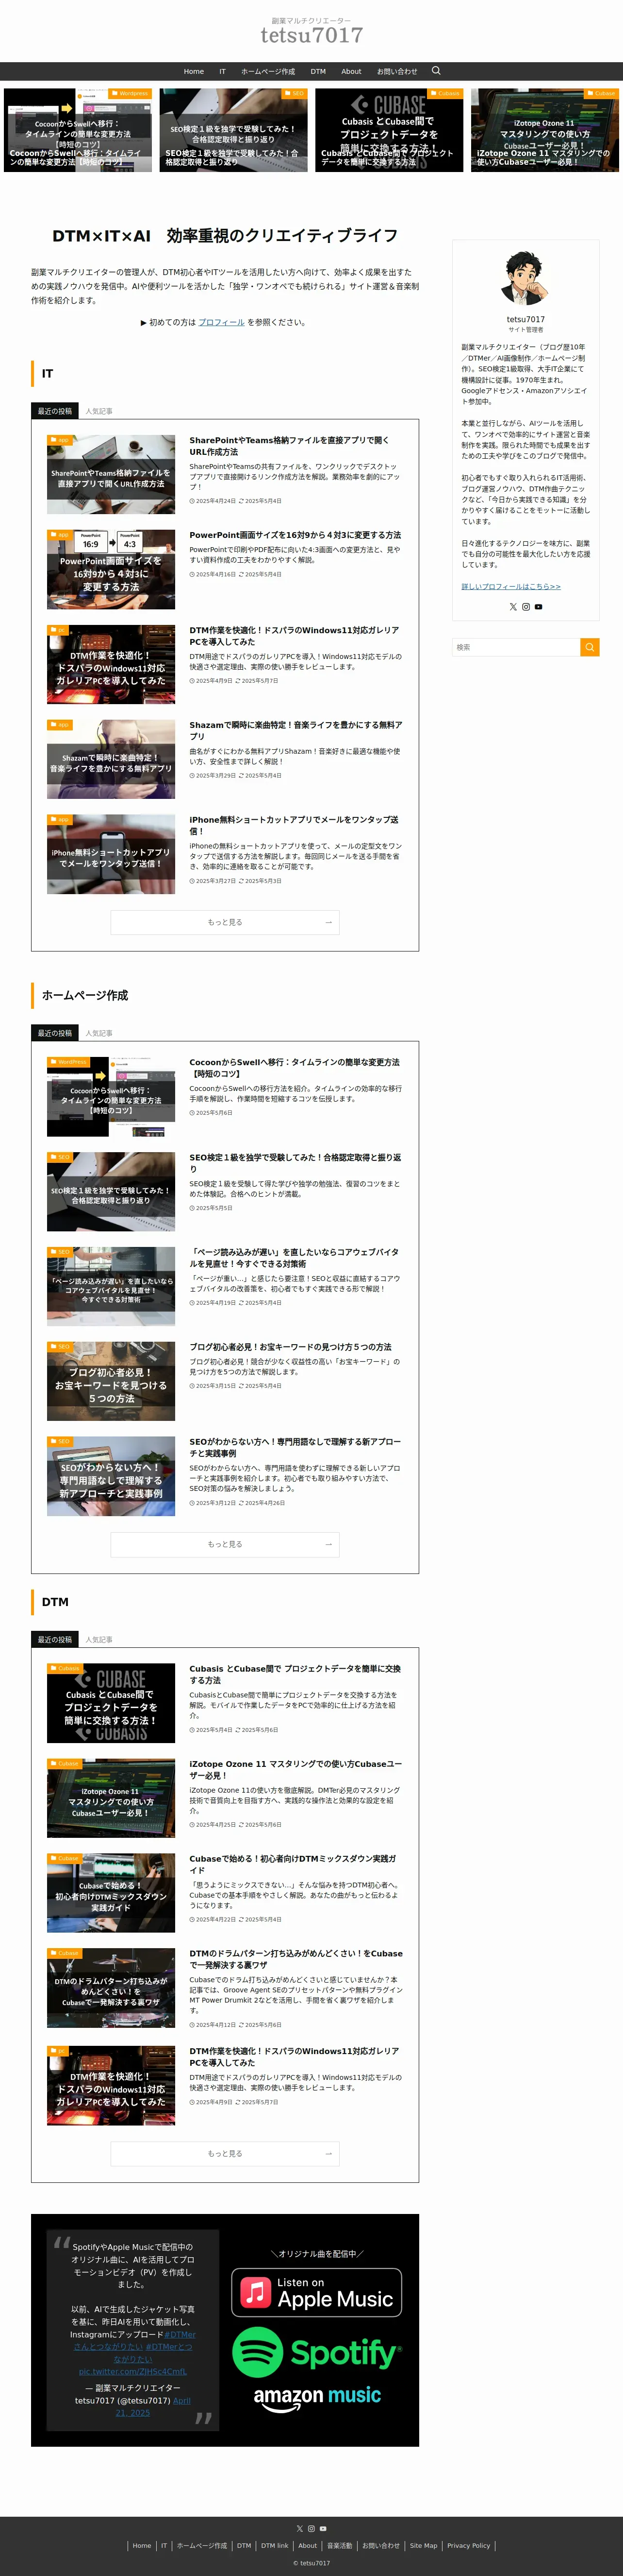Open DTMのドラムパターン打ち込み article title
Screen dimensions: 623x2576
(x=296, y=1959)
